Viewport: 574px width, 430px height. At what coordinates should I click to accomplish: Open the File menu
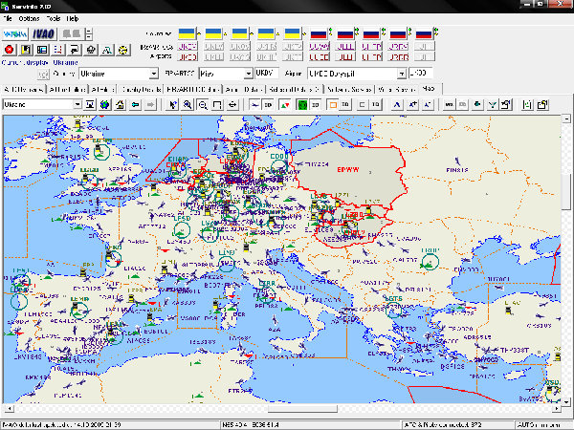[x=8, y=18]
